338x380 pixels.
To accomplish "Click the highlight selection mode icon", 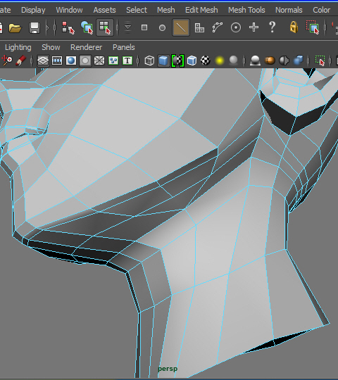I will (x=313, y=27).
